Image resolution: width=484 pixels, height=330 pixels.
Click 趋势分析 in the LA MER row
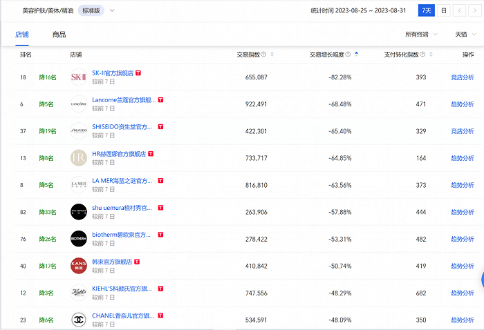coord(463,185)
